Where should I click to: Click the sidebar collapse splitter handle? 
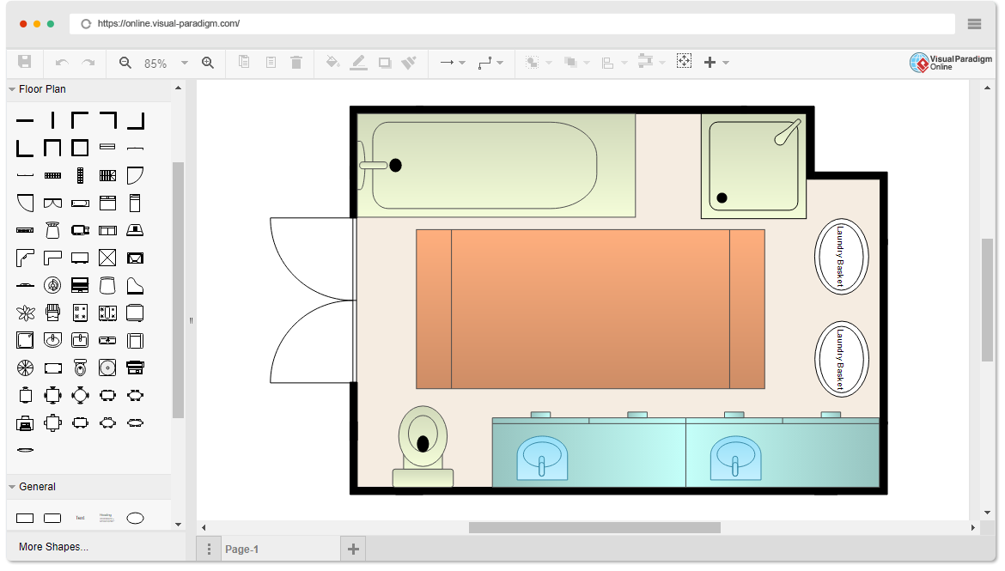[x=191, y=320]
